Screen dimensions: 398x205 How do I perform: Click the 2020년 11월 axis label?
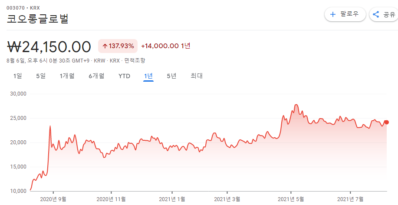coord(111,199)
